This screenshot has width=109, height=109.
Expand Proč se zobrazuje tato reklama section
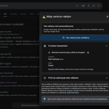pos(107,78)
